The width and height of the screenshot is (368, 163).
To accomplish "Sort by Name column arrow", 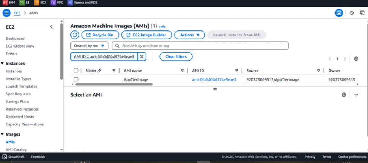I will tap(114, 71).
